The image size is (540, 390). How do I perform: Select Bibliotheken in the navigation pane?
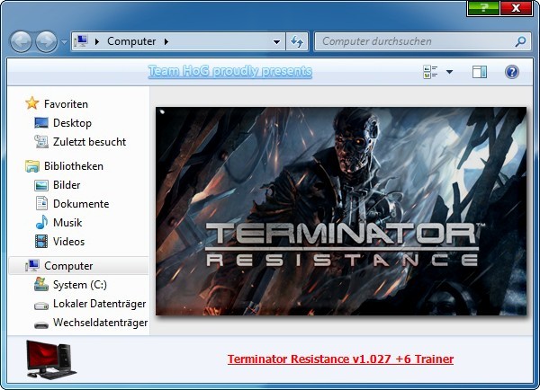pyautogui.click(x=74, y=166)
